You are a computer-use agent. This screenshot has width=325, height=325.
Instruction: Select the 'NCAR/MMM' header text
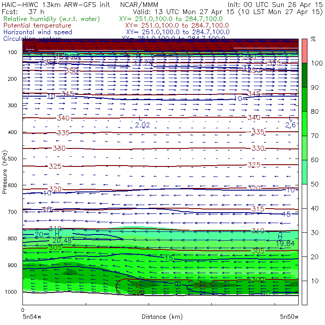click(x=139, y=4)
